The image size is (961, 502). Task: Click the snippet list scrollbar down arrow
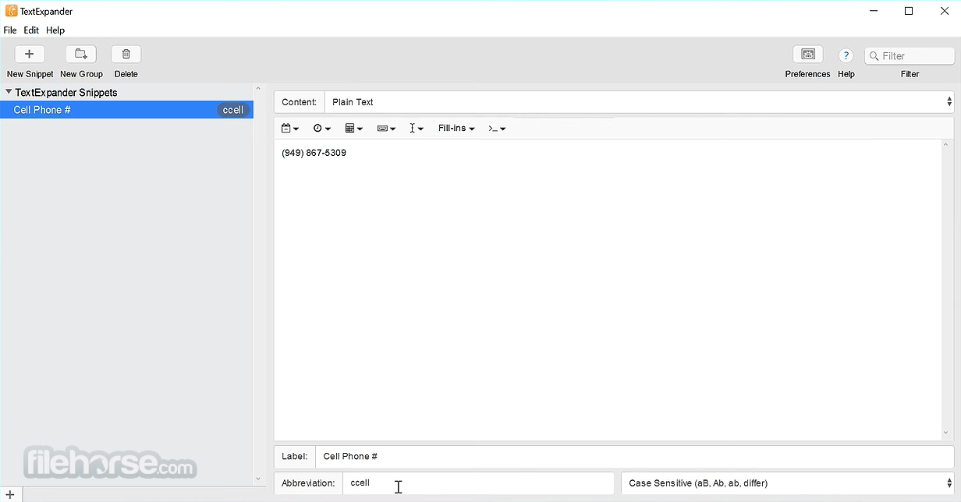click(258, 479)
